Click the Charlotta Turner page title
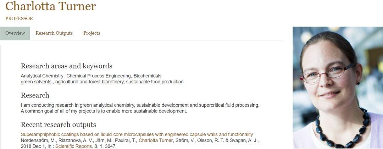Viewport: 383px width, 149px height. pyautogui.click(x=51, y=6)
